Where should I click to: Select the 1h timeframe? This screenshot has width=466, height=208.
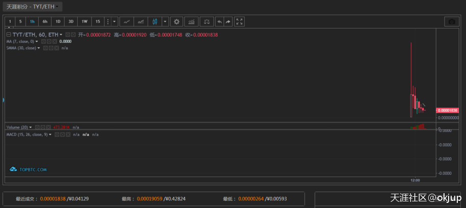coord(32,21)
